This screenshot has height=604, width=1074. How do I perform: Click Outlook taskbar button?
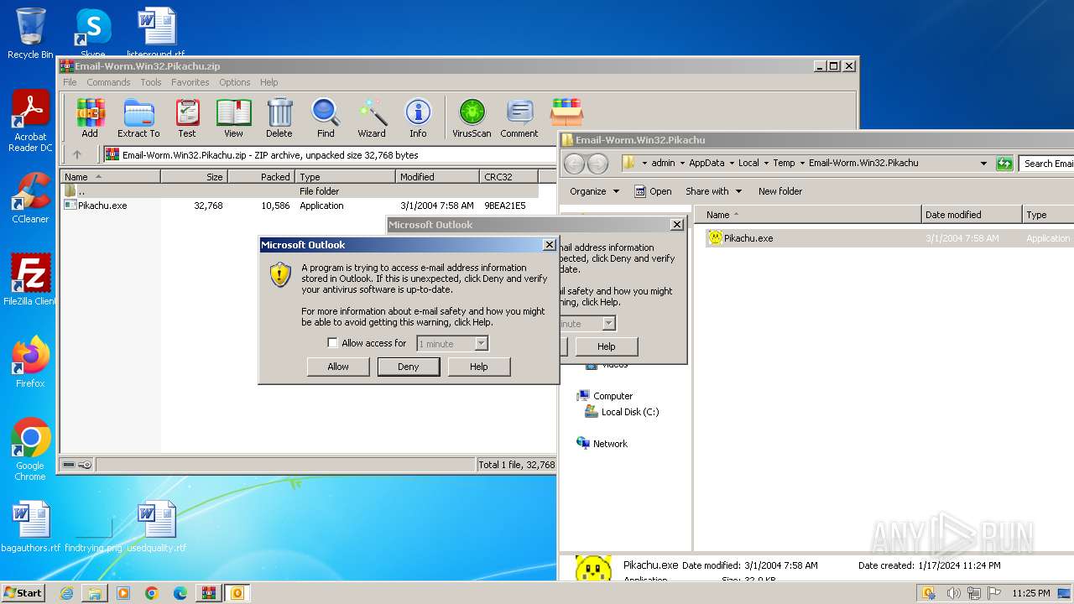tap(237, 593)
